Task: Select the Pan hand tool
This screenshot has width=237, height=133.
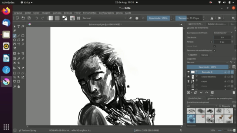Action: tap(19, 87)
